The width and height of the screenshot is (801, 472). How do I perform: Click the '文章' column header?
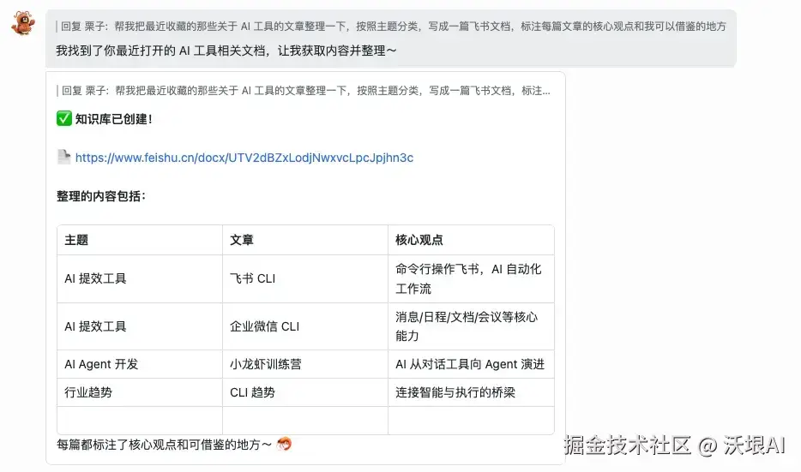pyautogui.click(x=305, y=240)
